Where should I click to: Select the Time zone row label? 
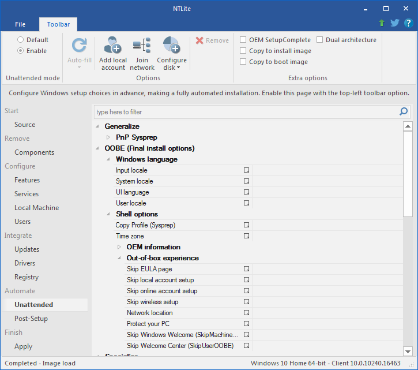pos(130,236)
